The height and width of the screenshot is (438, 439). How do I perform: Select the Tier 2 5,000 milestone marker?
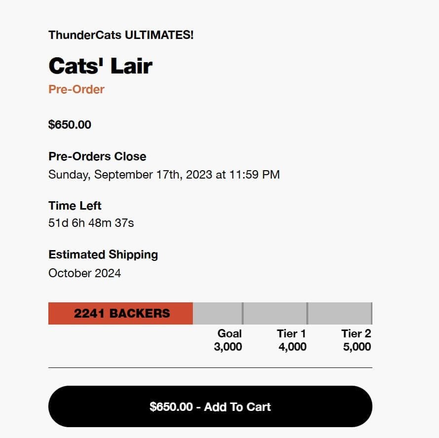(x=356, y=340)
